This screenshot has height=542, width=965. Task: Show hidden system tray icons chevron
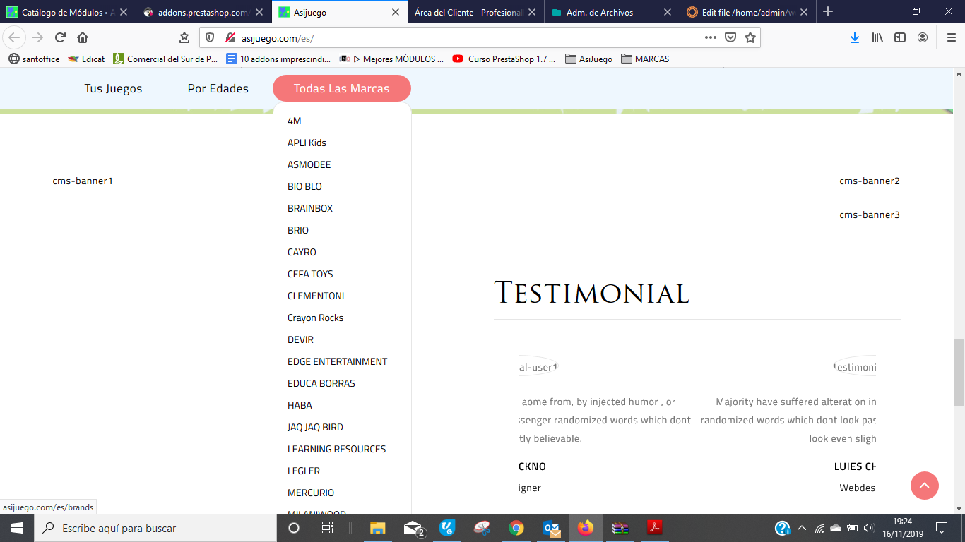click(802, 528)
